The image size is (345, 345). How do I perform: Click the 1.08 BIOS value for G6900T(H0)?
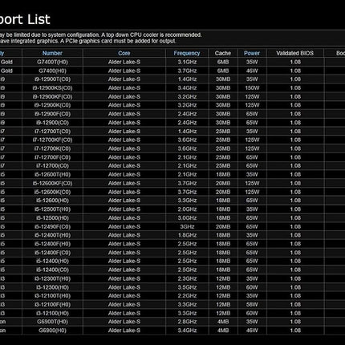(295, 322)
